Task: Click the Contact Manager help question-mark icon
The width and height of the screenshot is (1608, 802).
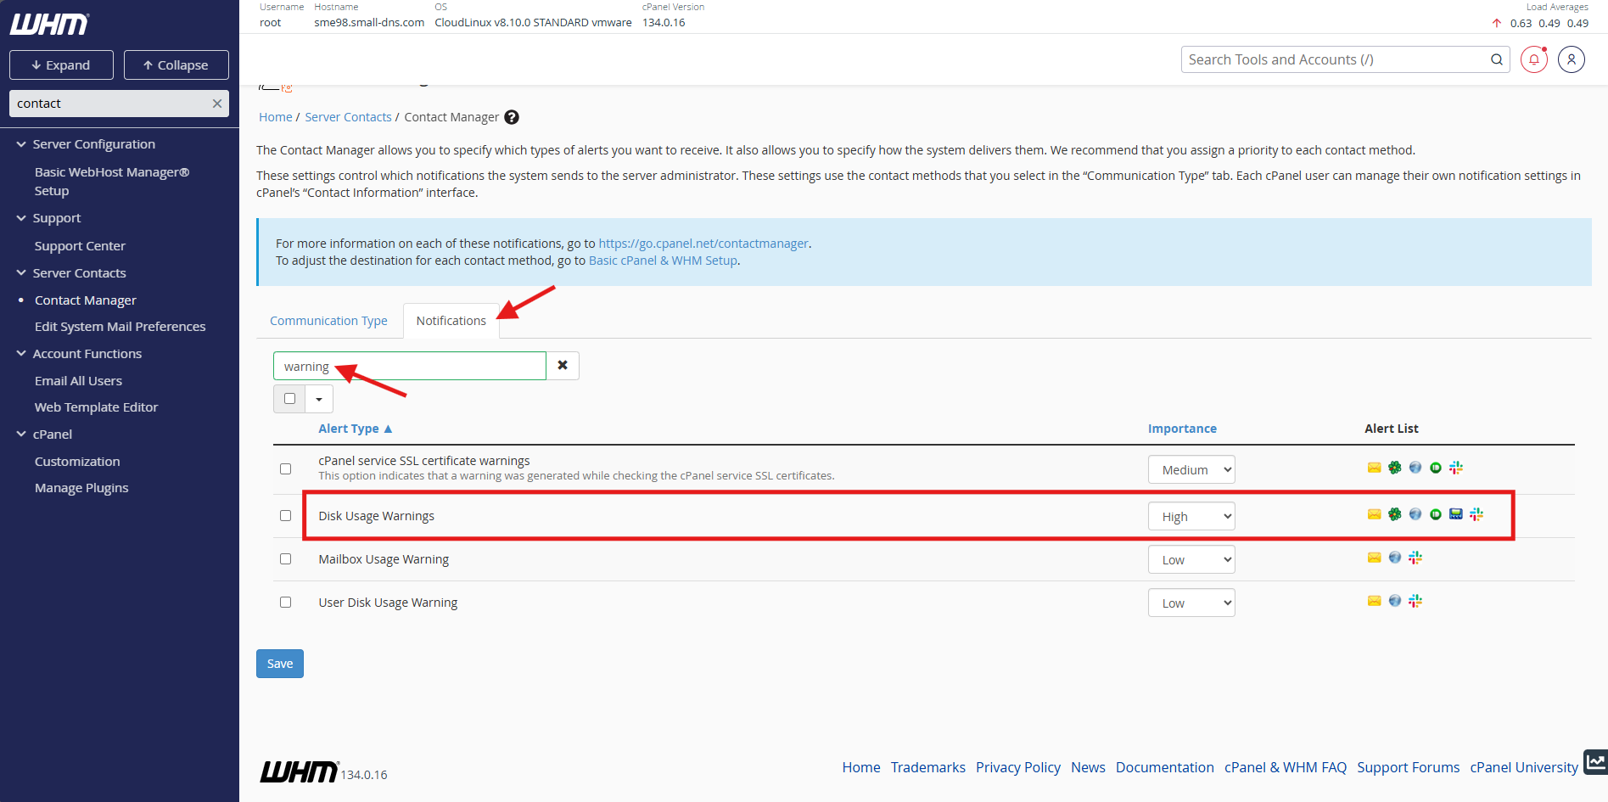Action: pyautogui.click(x=512, y=117)
